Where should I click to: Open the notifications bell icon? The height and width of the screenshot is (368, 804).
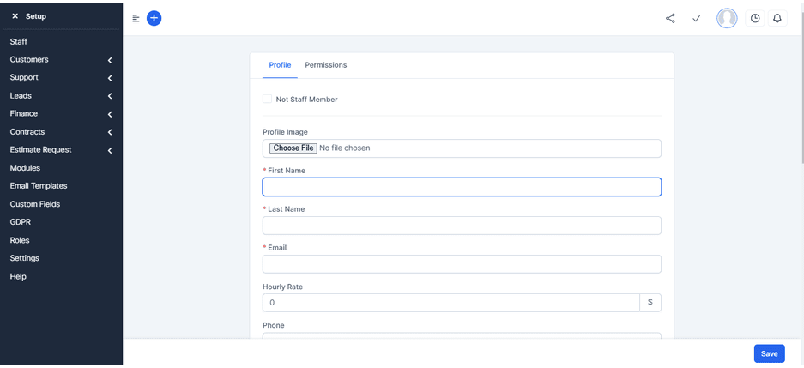pyautogui.click(x=777, y=18)
